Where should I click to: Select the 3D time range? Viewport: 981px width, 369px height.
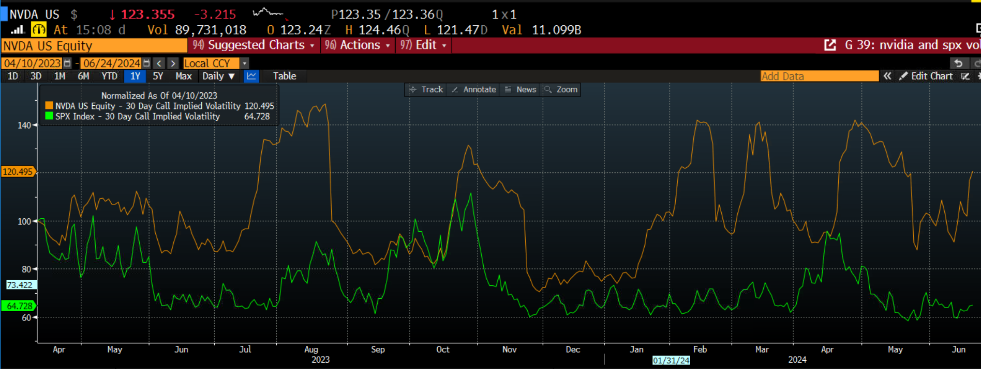pyautogui.click(x=36, y=76)
